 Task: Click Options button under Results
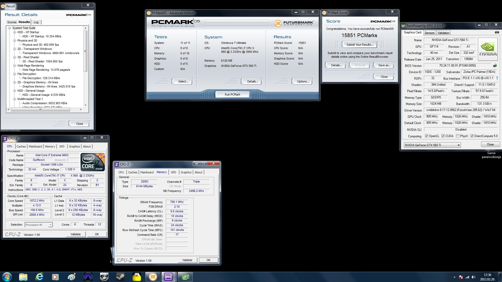coord(303,81)
